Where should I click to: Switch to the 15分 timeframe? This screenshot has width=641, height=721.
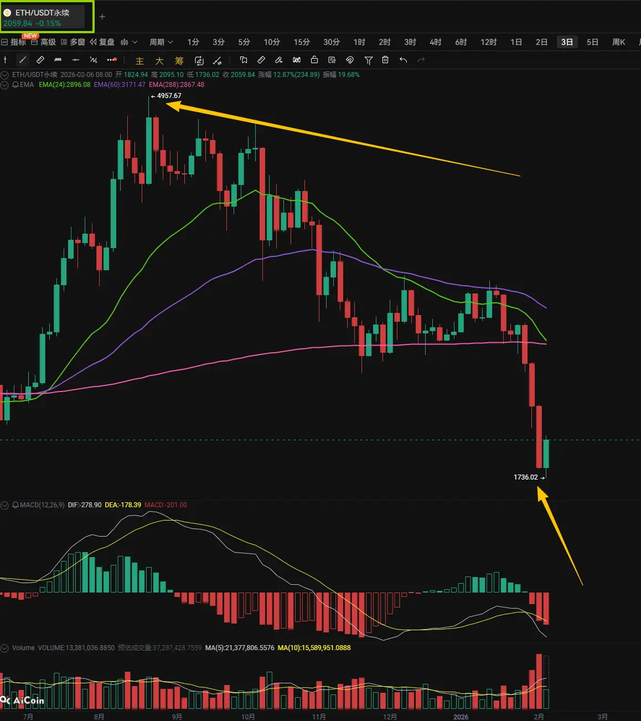(x=302, y=42)
